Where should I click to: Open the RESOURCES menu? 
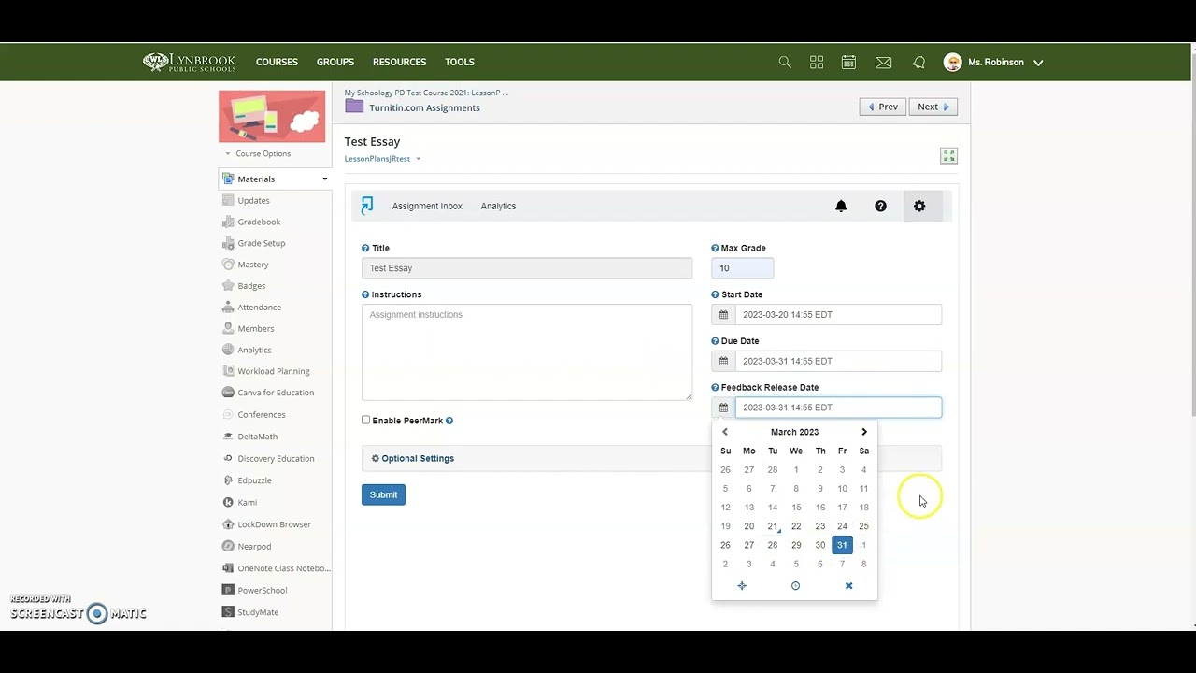point(399,62)
